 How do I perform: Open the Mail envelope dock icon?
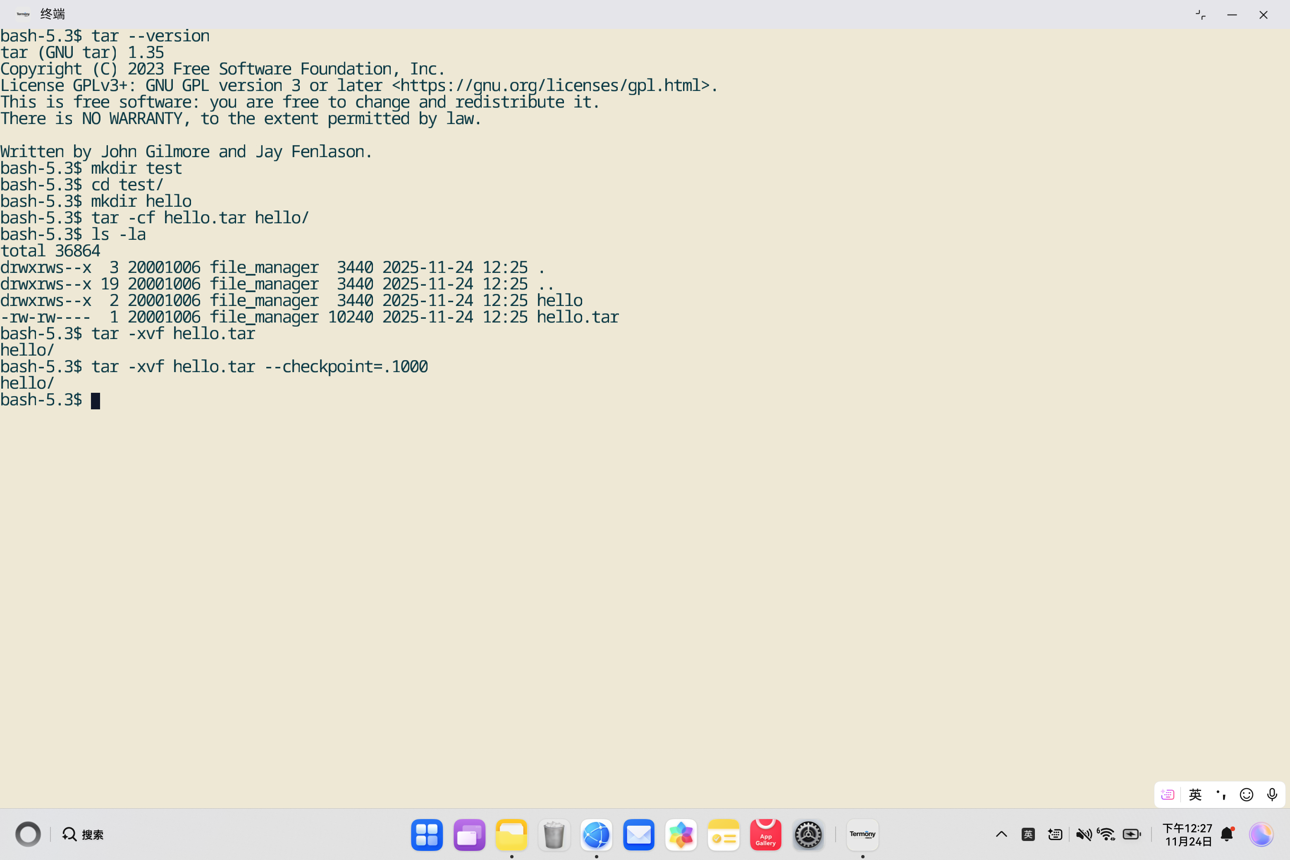pos(638,834)
